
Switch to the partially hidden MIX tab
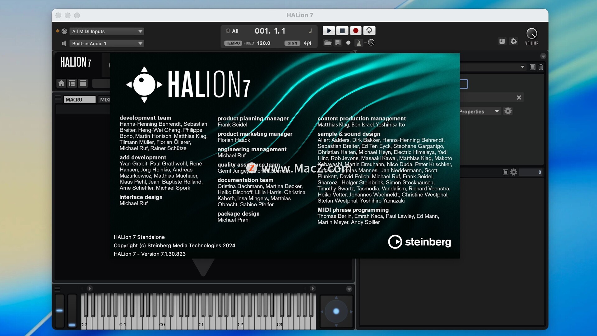click(104, 100)
